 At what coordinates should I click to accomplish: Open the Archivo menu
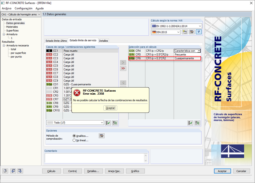[7, 8]
